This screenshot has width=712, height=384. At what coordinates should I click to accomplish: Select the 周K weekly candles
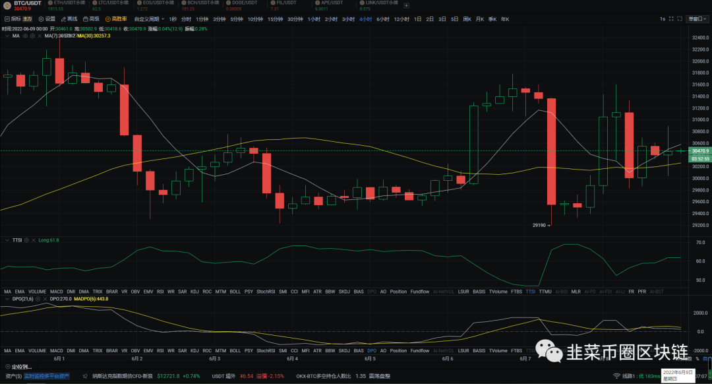pos(467,19)
